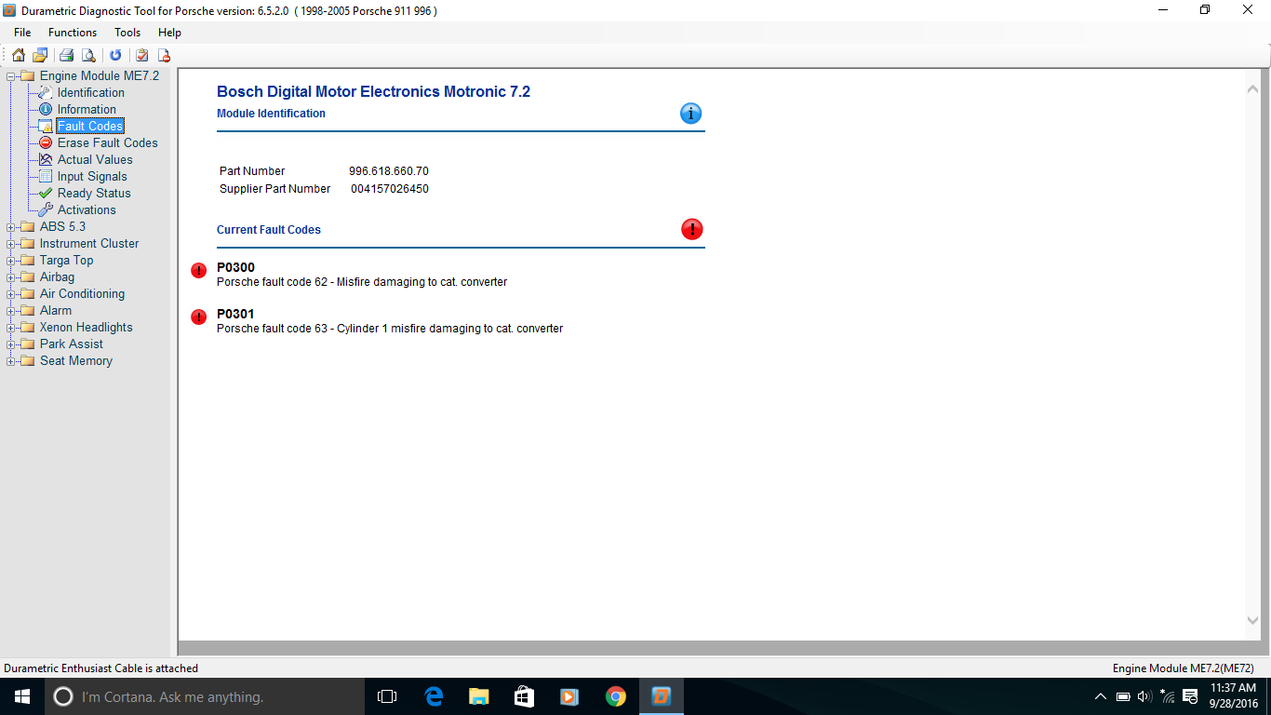Screen dimensions: 1271x715
Task: Click the clipboard checkmark toolbar icon
Action: (142, 55)
